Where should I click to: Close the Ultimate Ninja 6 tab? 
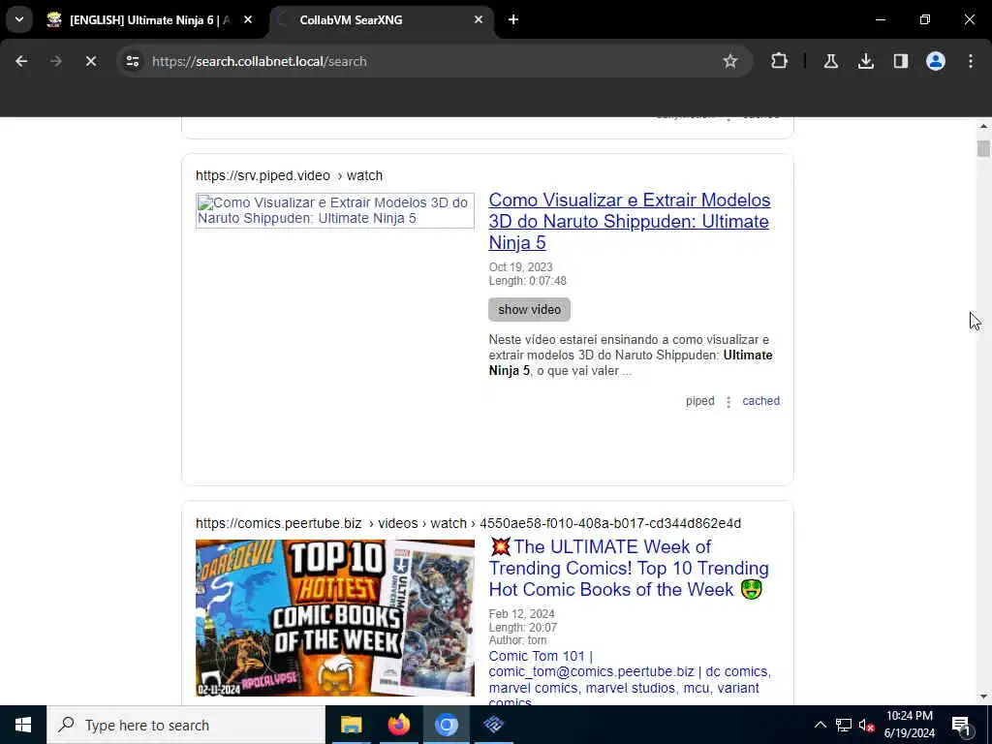click(x=248, y=20)
